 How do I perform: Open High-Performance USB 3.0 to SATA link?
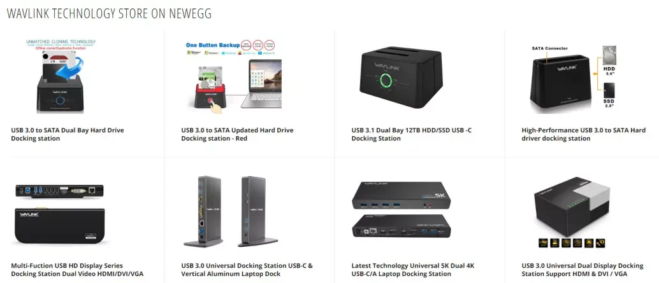click(583, 134)
